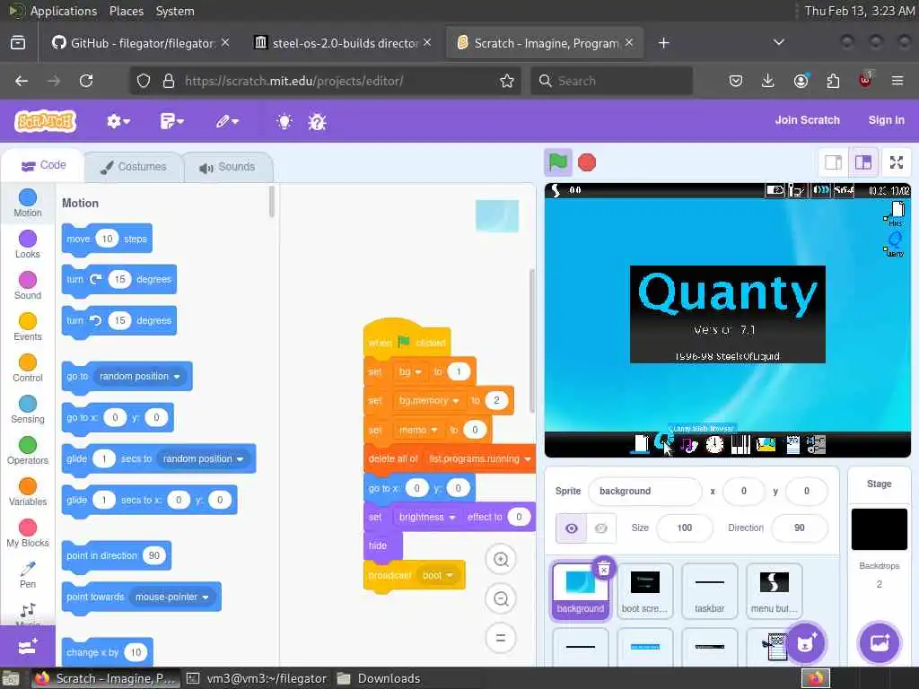Screen dimensions: 919x689
Task: Click the sprite Size field
Action: point(684,528)
